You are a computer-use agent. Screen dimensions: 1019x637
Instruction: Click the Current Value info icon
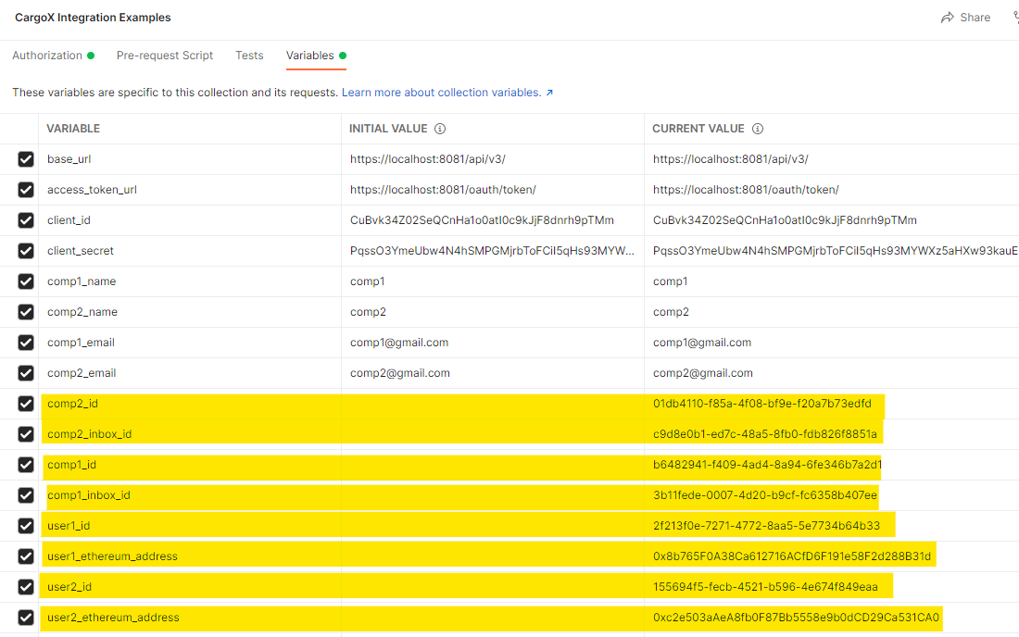point(757,129)
